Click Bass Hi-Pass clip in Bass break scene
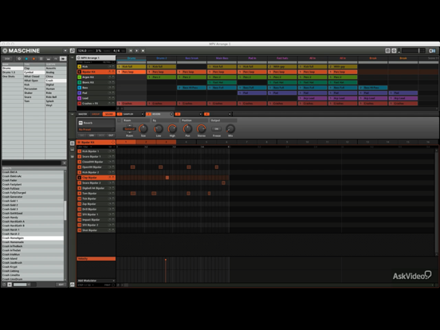440x330 pixels. click(x=191, y=88)
